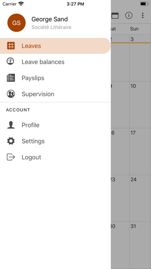151x269 pixels.
Task: Choose Supervision from the drawer
Action: tap(55, 94)
